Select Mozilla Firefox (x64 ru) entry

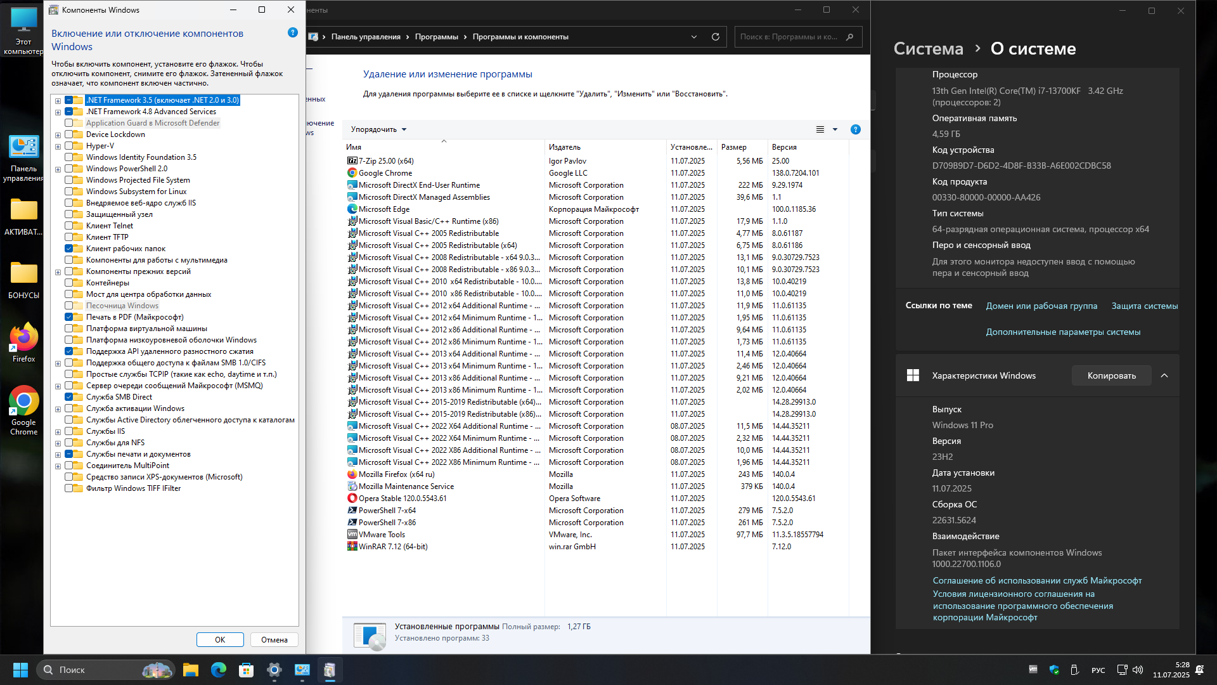coord(396,474)
